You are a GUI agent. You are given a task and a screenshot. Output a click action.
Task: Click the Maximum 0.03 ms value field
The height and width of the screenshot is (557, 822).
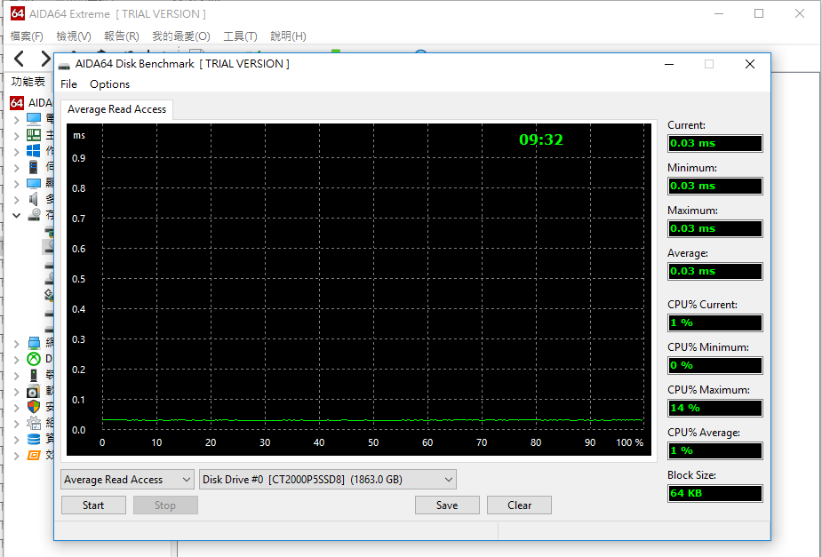[x=715, y=228]
